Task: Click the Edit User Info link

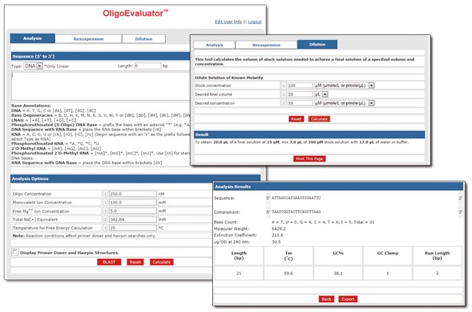Action: pyautogui.click(x=228, y=22)
